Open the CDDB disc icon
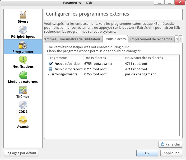 (23, 105)
